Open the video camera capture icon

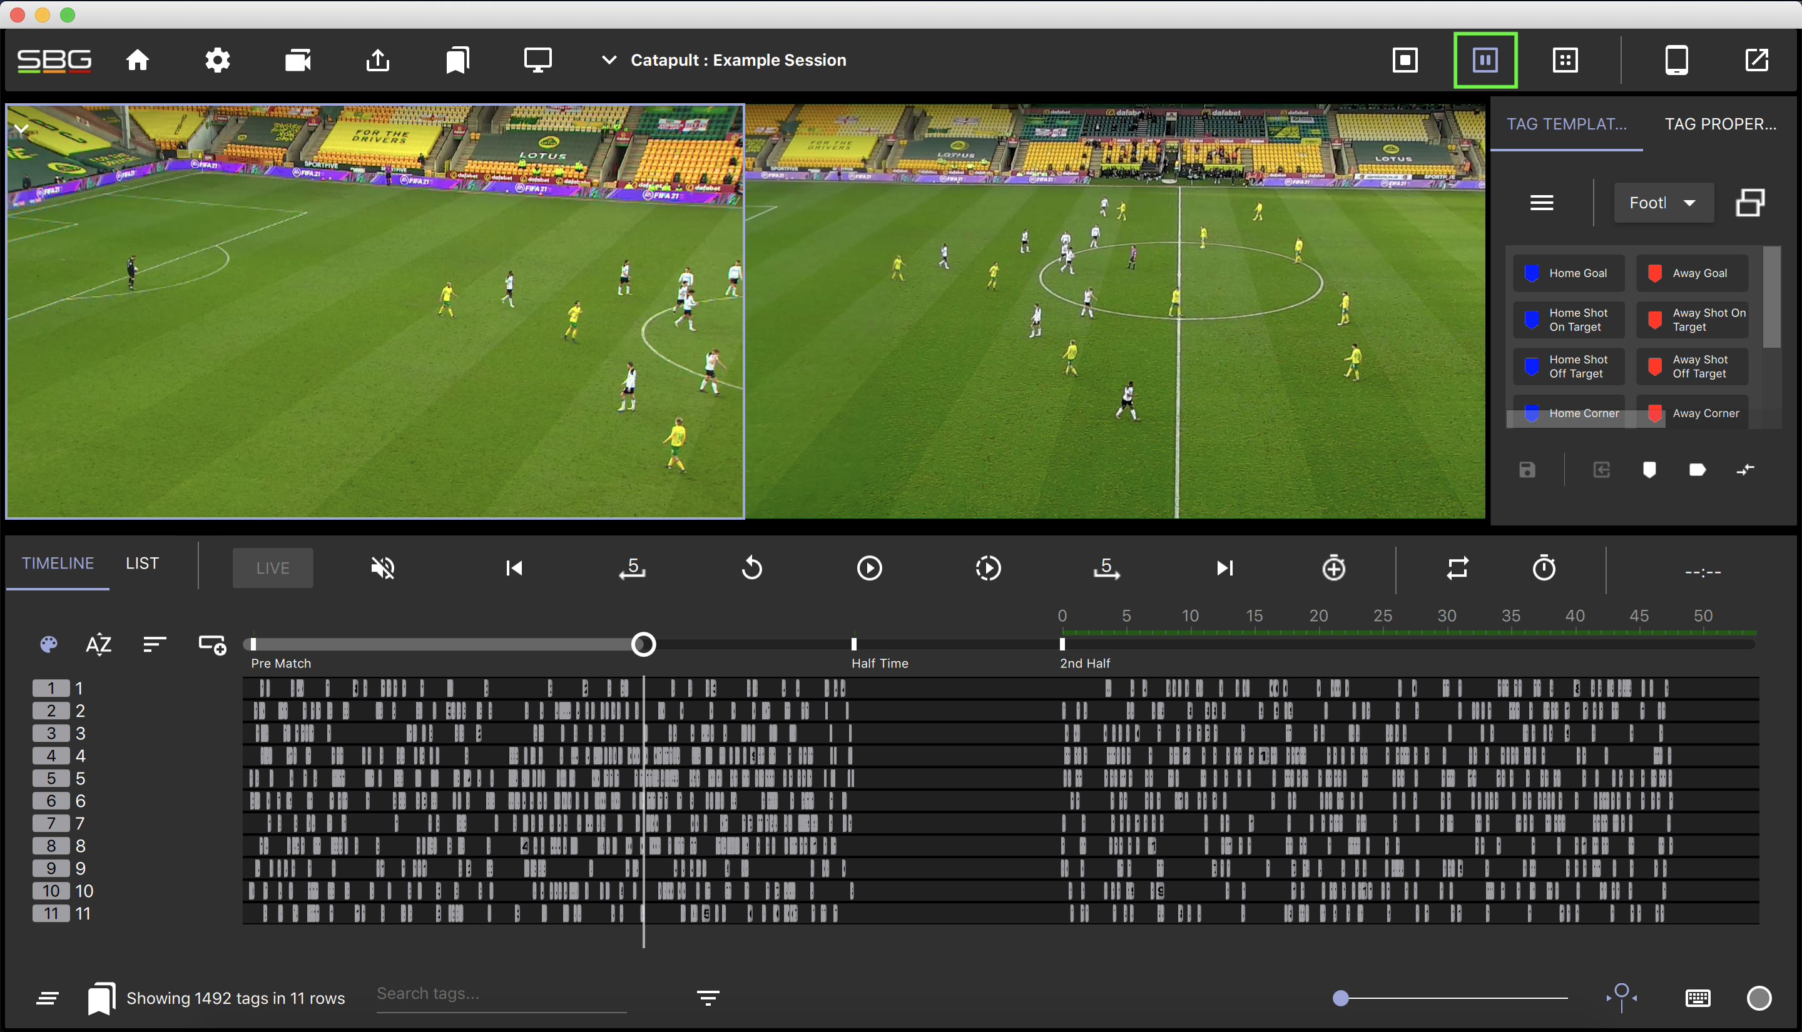pos(298,60)
